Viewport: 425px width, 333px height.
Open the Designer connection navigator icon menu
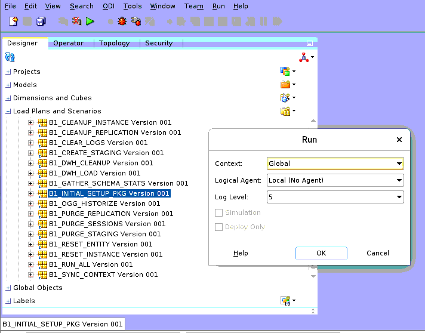pos(306,57)
